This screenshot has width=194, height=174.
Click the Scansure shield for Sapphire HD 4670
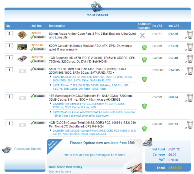click(144, 60)
